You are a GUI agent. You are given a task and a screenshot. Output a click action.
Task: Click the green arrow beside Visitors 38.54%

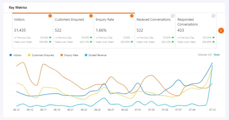pyautogui.click(x=50, y=38)
